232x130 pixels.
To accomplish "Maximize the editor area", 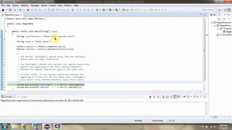I will (205, 15).
